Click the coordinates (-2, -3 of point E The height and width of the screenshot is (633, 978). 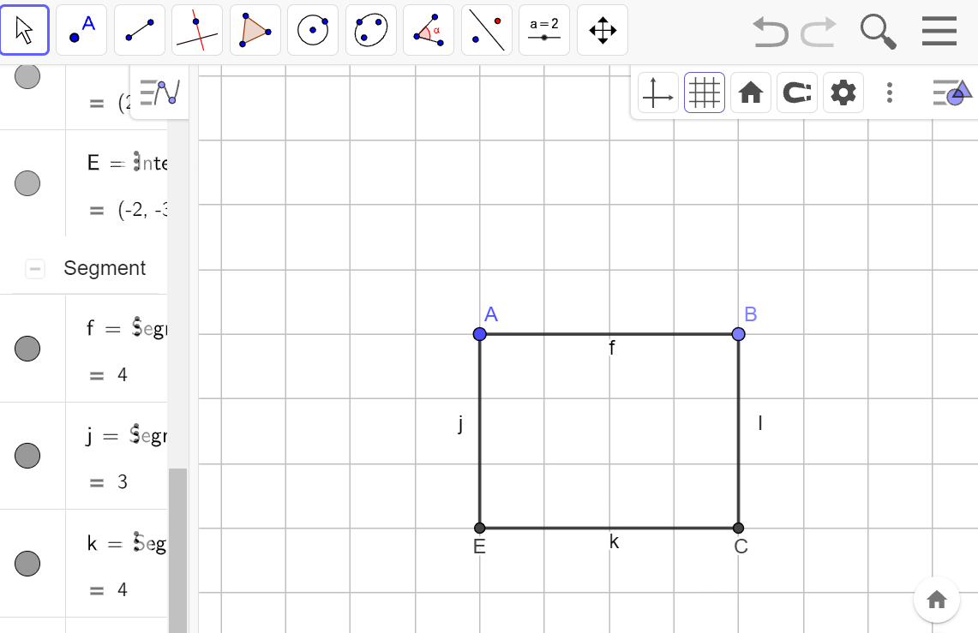(x=142, y=211)
